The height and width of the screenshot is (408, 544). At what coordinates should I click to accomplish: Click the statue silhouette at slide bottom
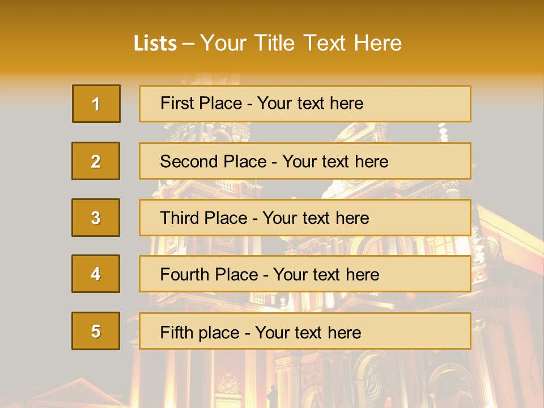pyautogui.click(x=272, y=396)
